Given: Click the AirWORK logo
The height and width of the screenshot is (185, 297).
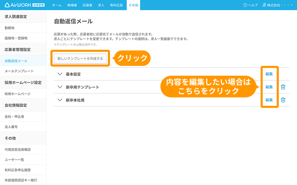Looking at the screenshot, I should 25,5.
